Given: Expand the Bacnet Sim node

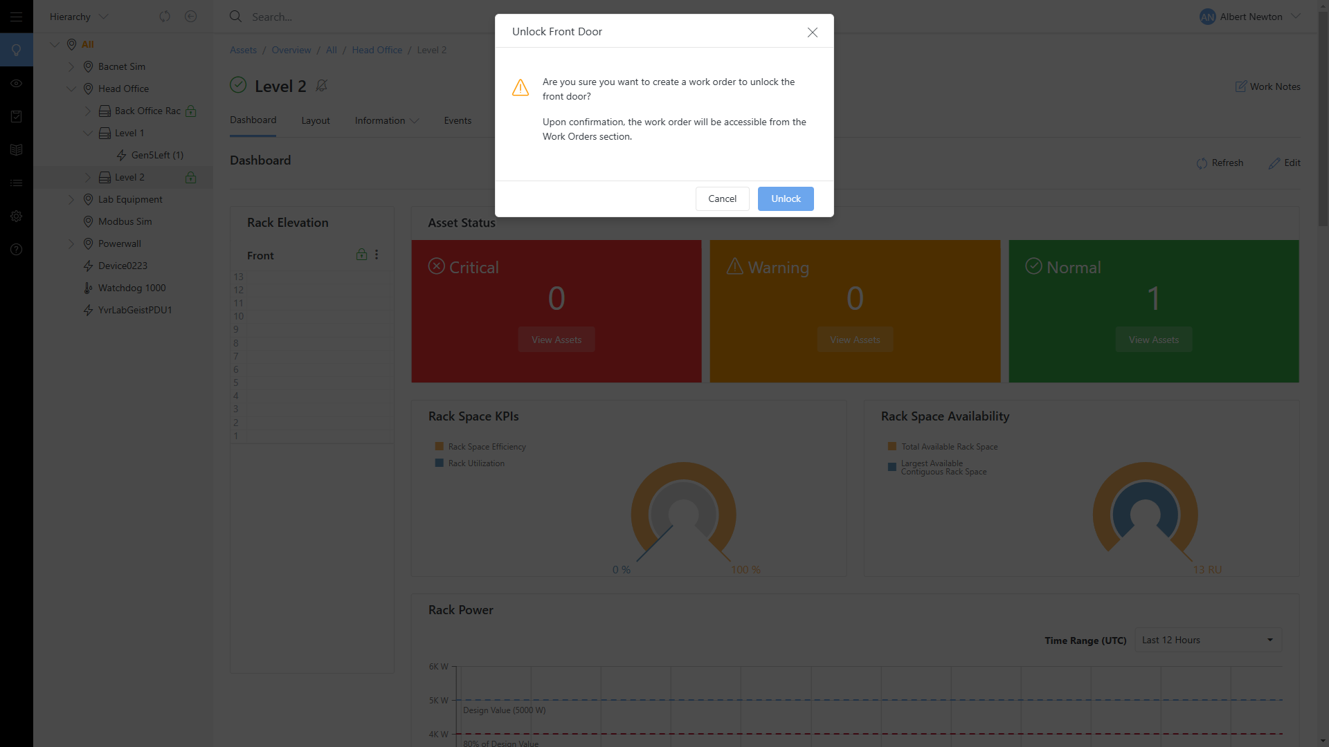Looking at the screenshot, I should pos(71,66).
